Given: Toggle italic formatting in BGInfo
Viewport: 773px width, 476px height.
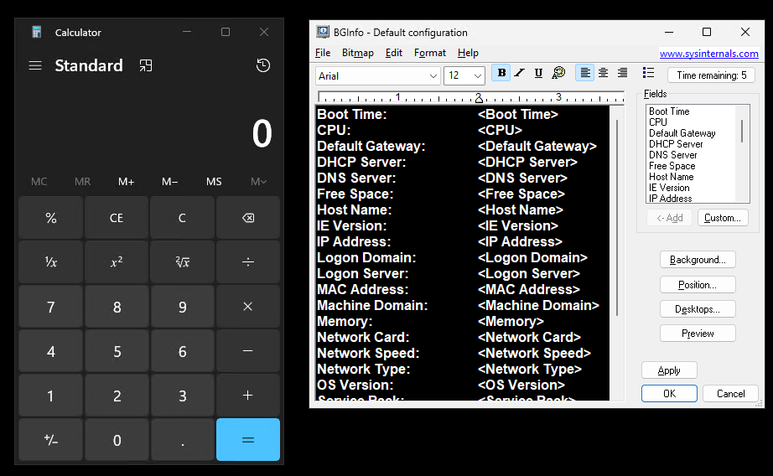Looking at the screenshot, I should (x=520, y=73).
